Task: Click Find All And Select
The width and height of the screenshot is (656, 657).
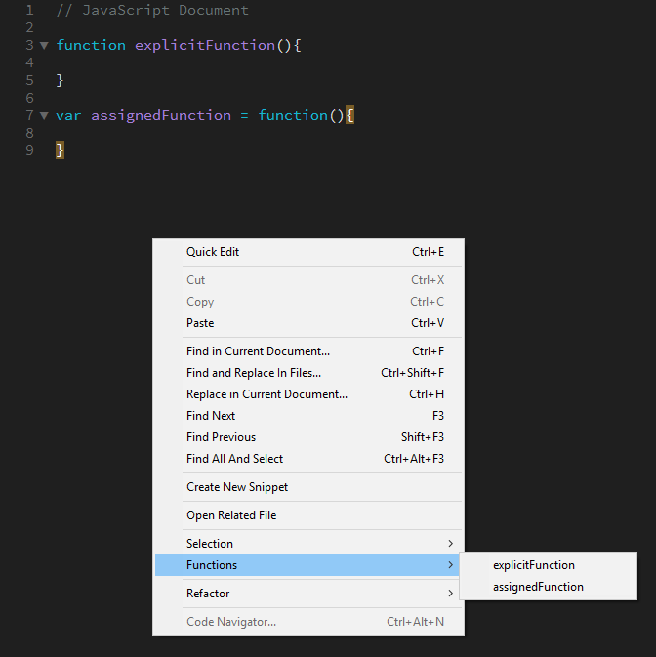Action: pos(234,459)
